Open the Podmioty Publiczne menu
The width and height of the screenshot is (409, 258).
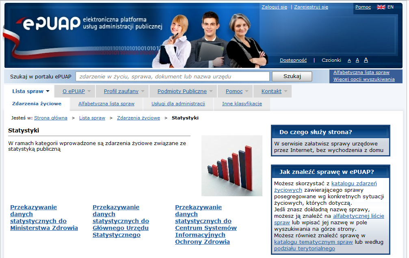click(x=182, y=91)
